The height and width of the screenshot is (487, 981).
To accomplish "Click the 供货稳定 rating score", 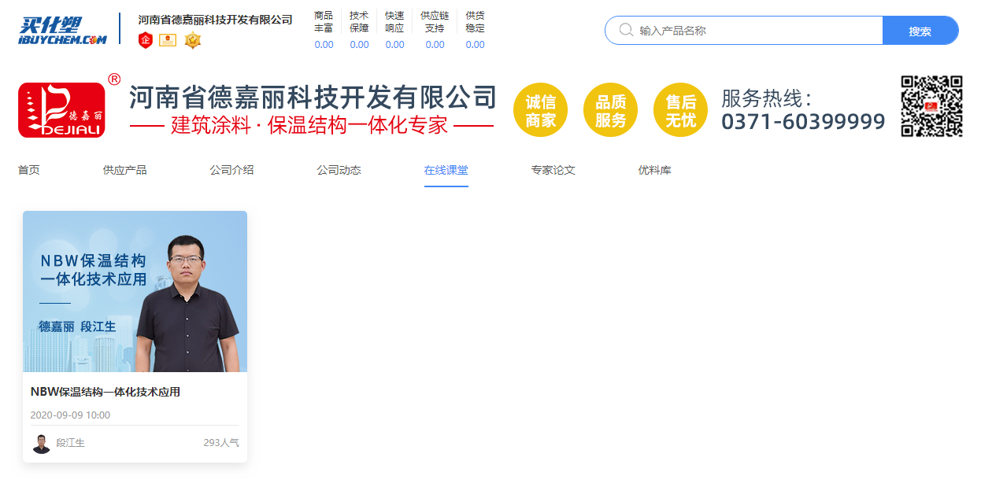I will tap(475, 45).
